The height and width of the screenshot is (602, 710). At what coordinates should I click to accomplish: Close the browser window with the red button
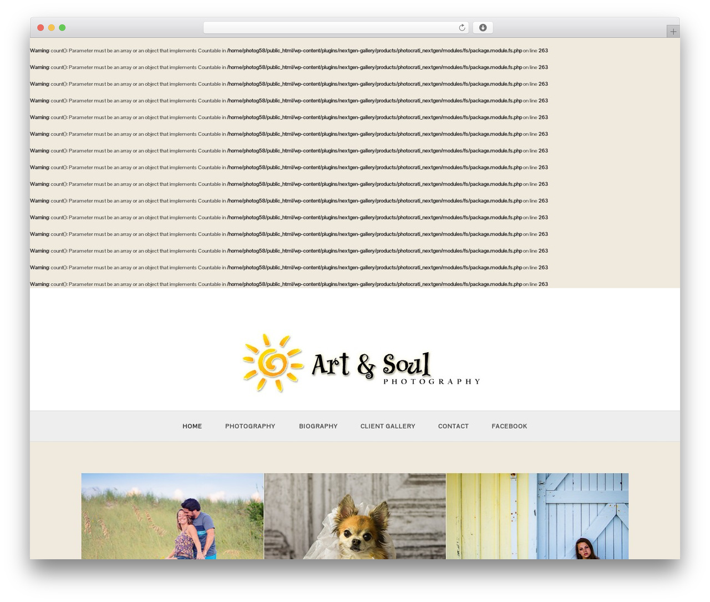(40, 28)
